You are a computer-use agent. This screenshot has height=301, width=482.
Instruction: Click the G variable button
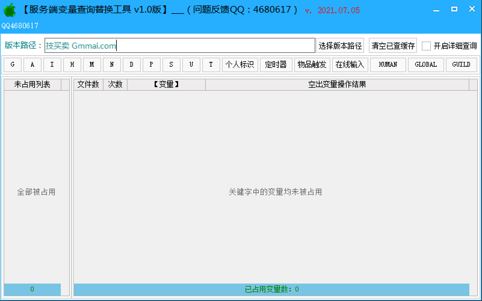coord(13,65)
